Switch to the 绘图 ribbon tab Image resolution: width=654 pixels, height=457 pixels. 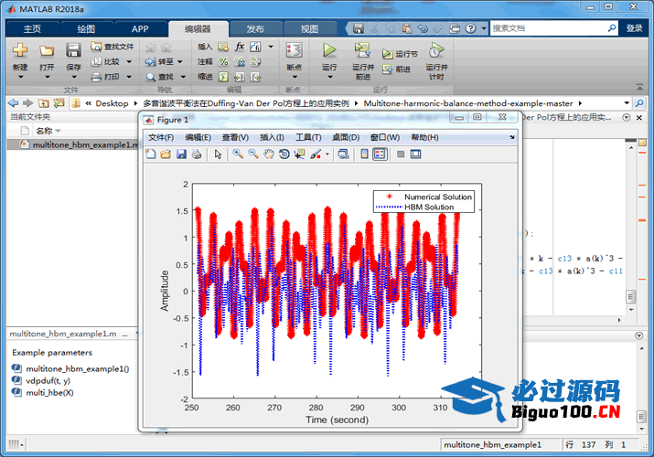tap(86, 28)
